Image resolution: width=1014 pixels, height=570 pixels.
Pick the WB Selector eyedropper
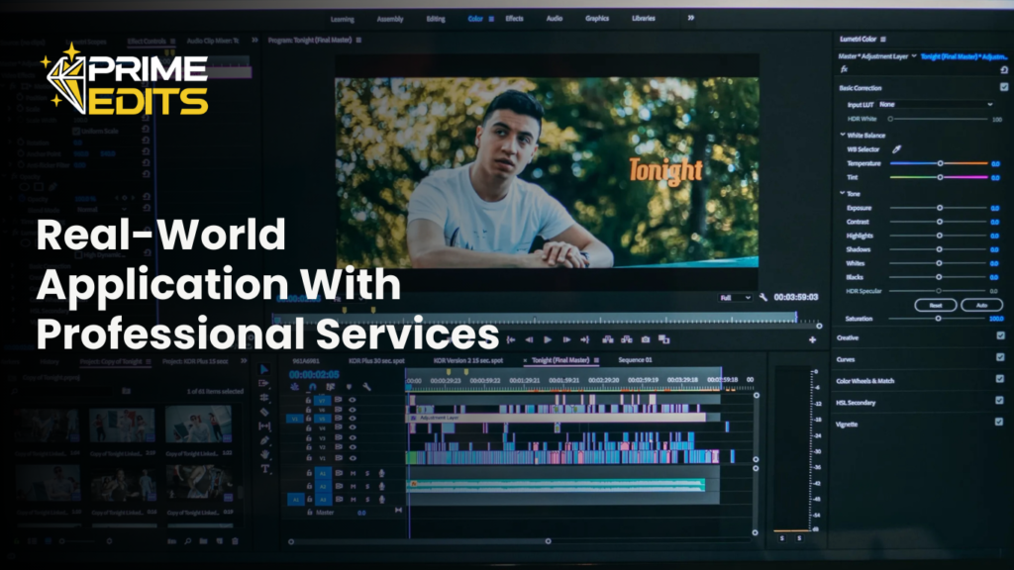897,148
